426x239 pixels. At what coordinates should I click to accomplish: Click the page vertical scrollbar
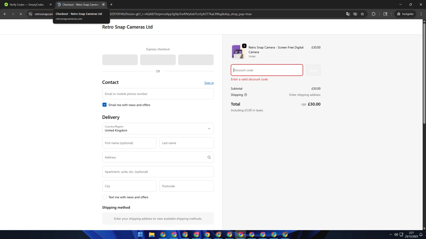tap(424, 74)
